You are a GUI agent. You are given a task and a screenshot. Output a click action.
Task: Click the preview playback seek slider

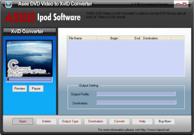click(x=29, y=79)
